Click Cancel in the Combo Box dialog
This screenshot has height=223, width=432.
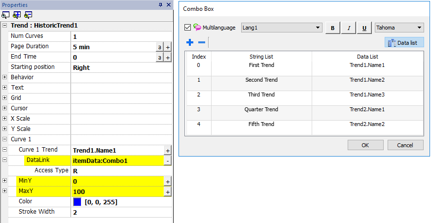coord(405,145)
